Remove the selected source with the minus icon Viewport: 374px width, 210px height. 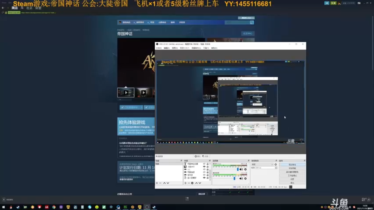coord(189,183)
